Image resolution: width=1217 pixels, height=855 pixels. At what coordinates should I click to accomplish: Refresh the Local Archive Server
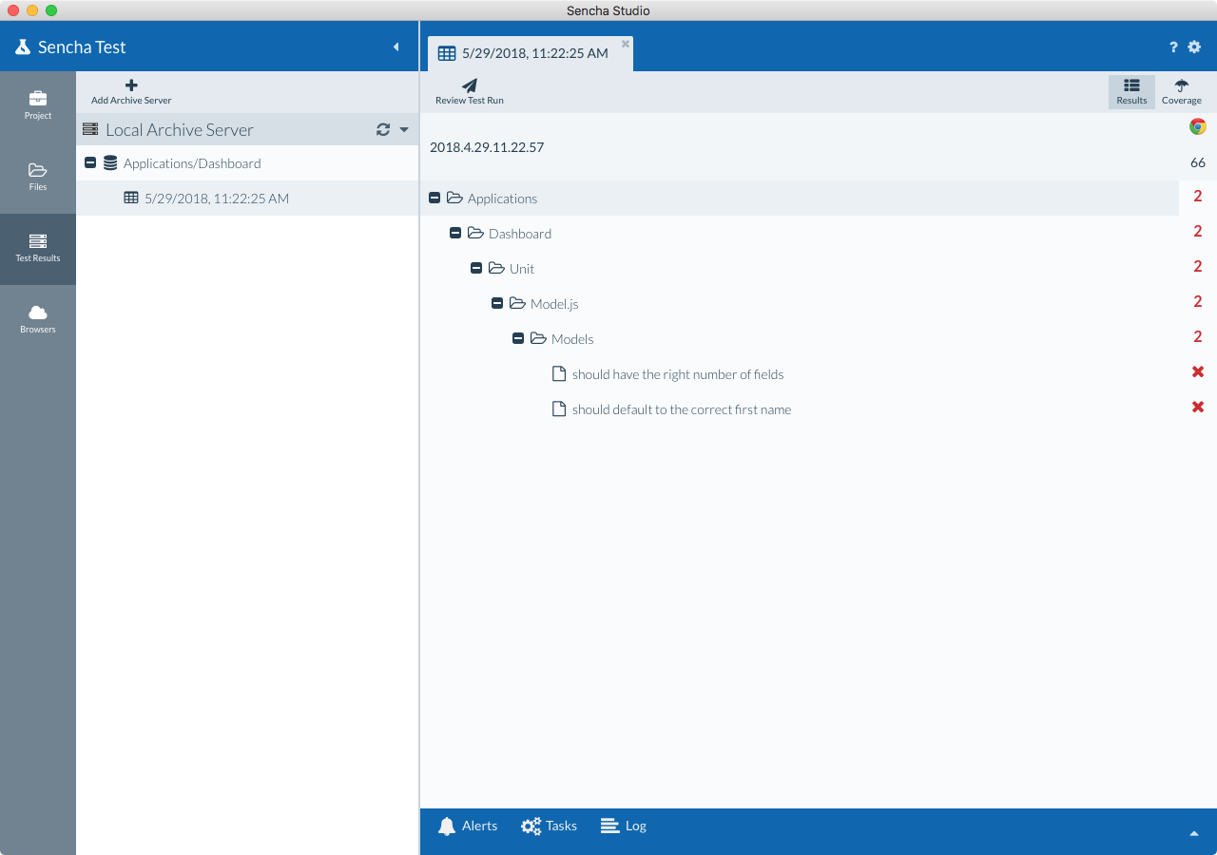point(383,130)
